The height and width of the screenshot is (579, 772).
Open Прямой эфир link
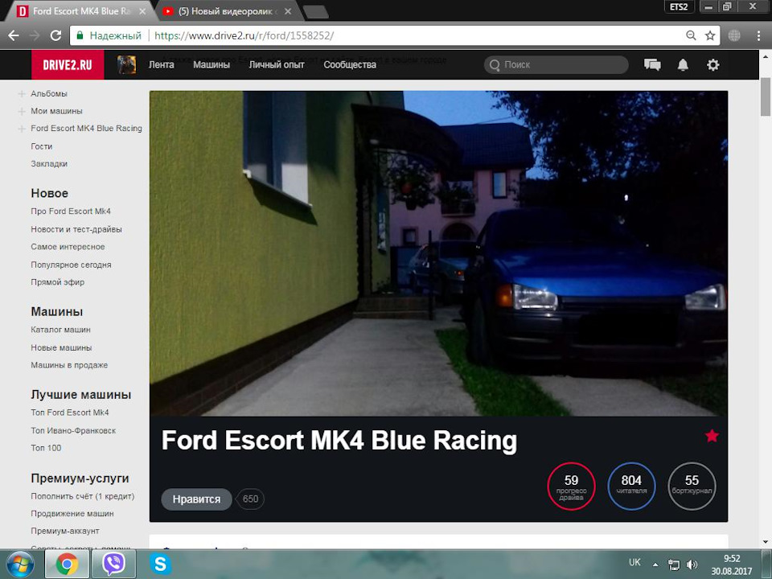coord(58,282)
